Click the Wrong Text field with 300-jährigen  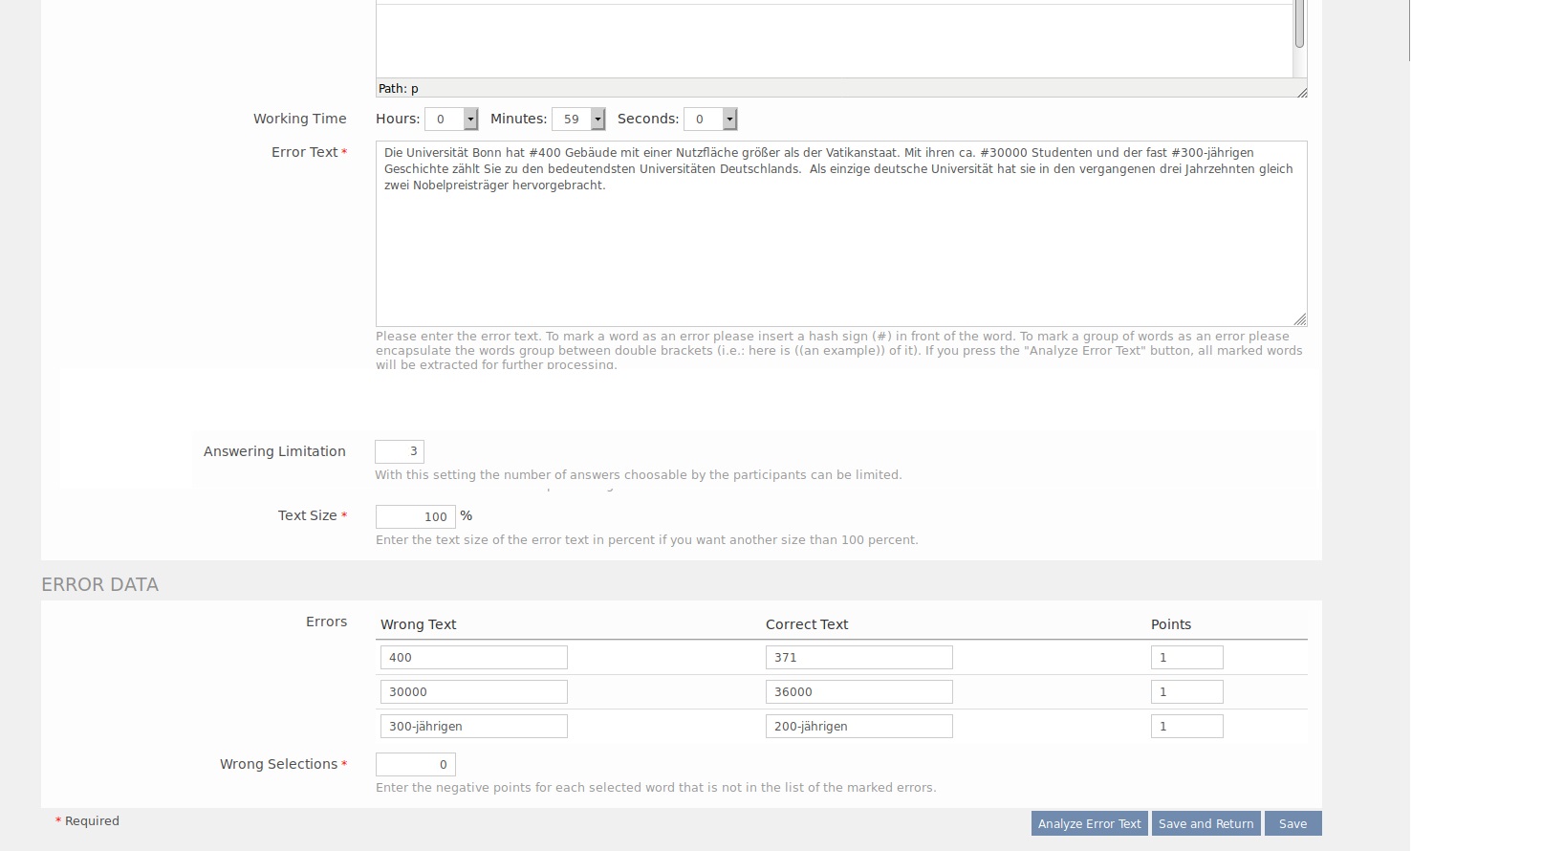(x=473, y=727)
